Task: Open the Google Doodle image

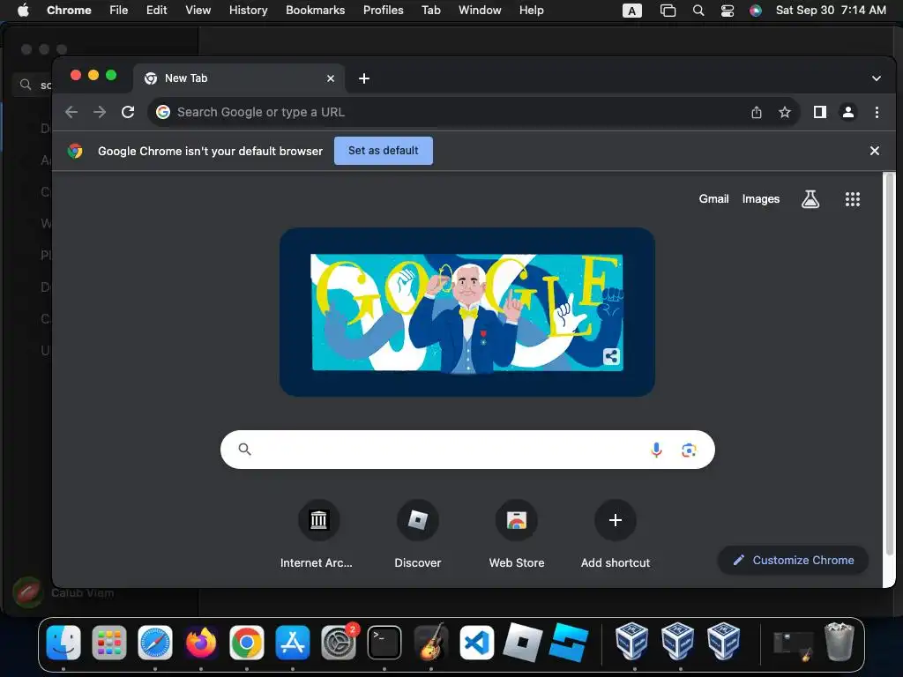Action: (467, 312)
